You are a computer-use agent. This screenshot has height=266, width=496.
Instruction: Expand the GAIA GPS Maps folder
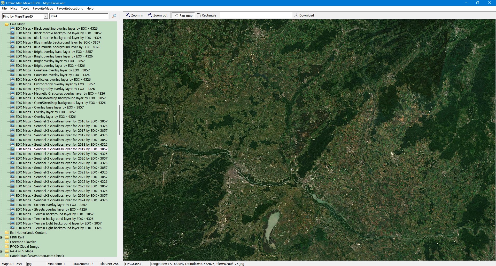click(2, 251)
